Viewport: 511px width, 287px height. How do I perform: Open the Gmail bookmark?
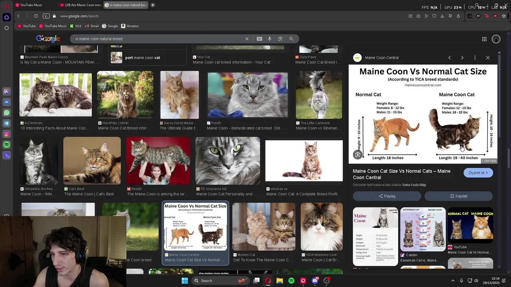pos(91,26)
